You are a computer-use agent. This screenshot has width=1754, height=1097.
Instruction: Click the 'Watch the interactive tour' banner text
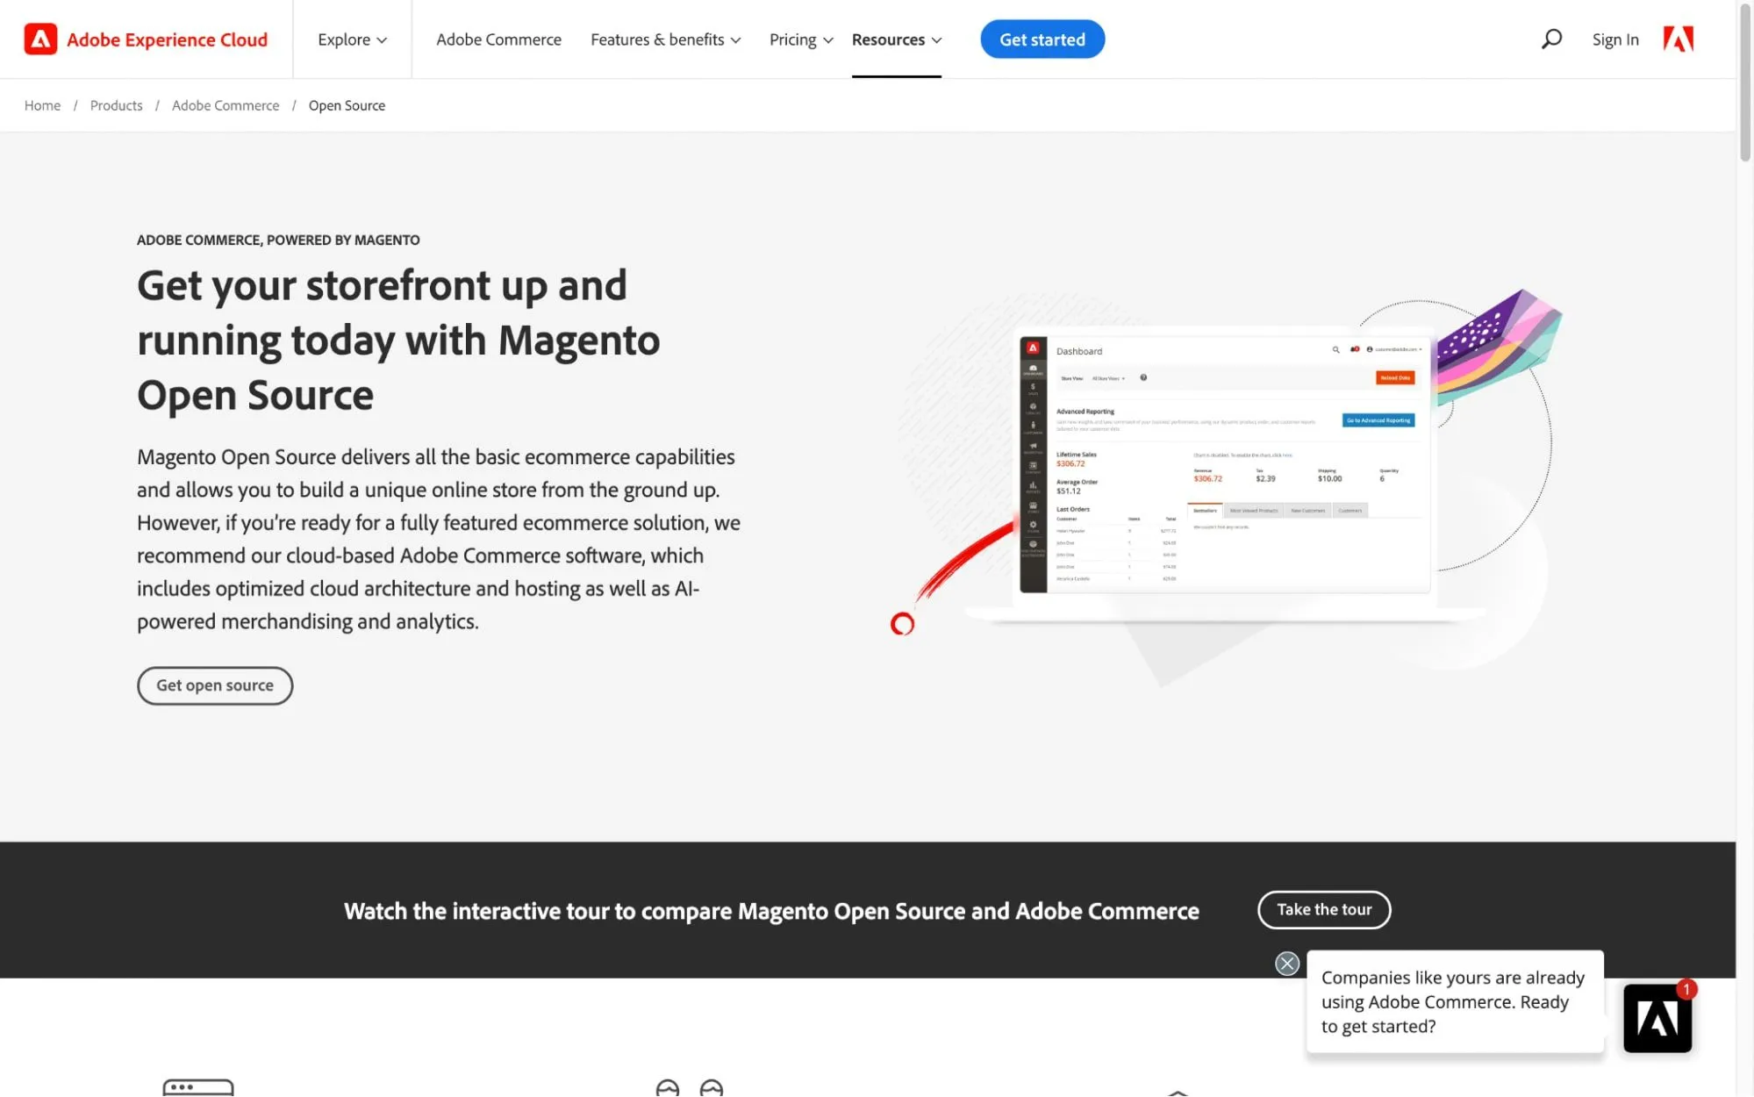(x=771, y=911)
